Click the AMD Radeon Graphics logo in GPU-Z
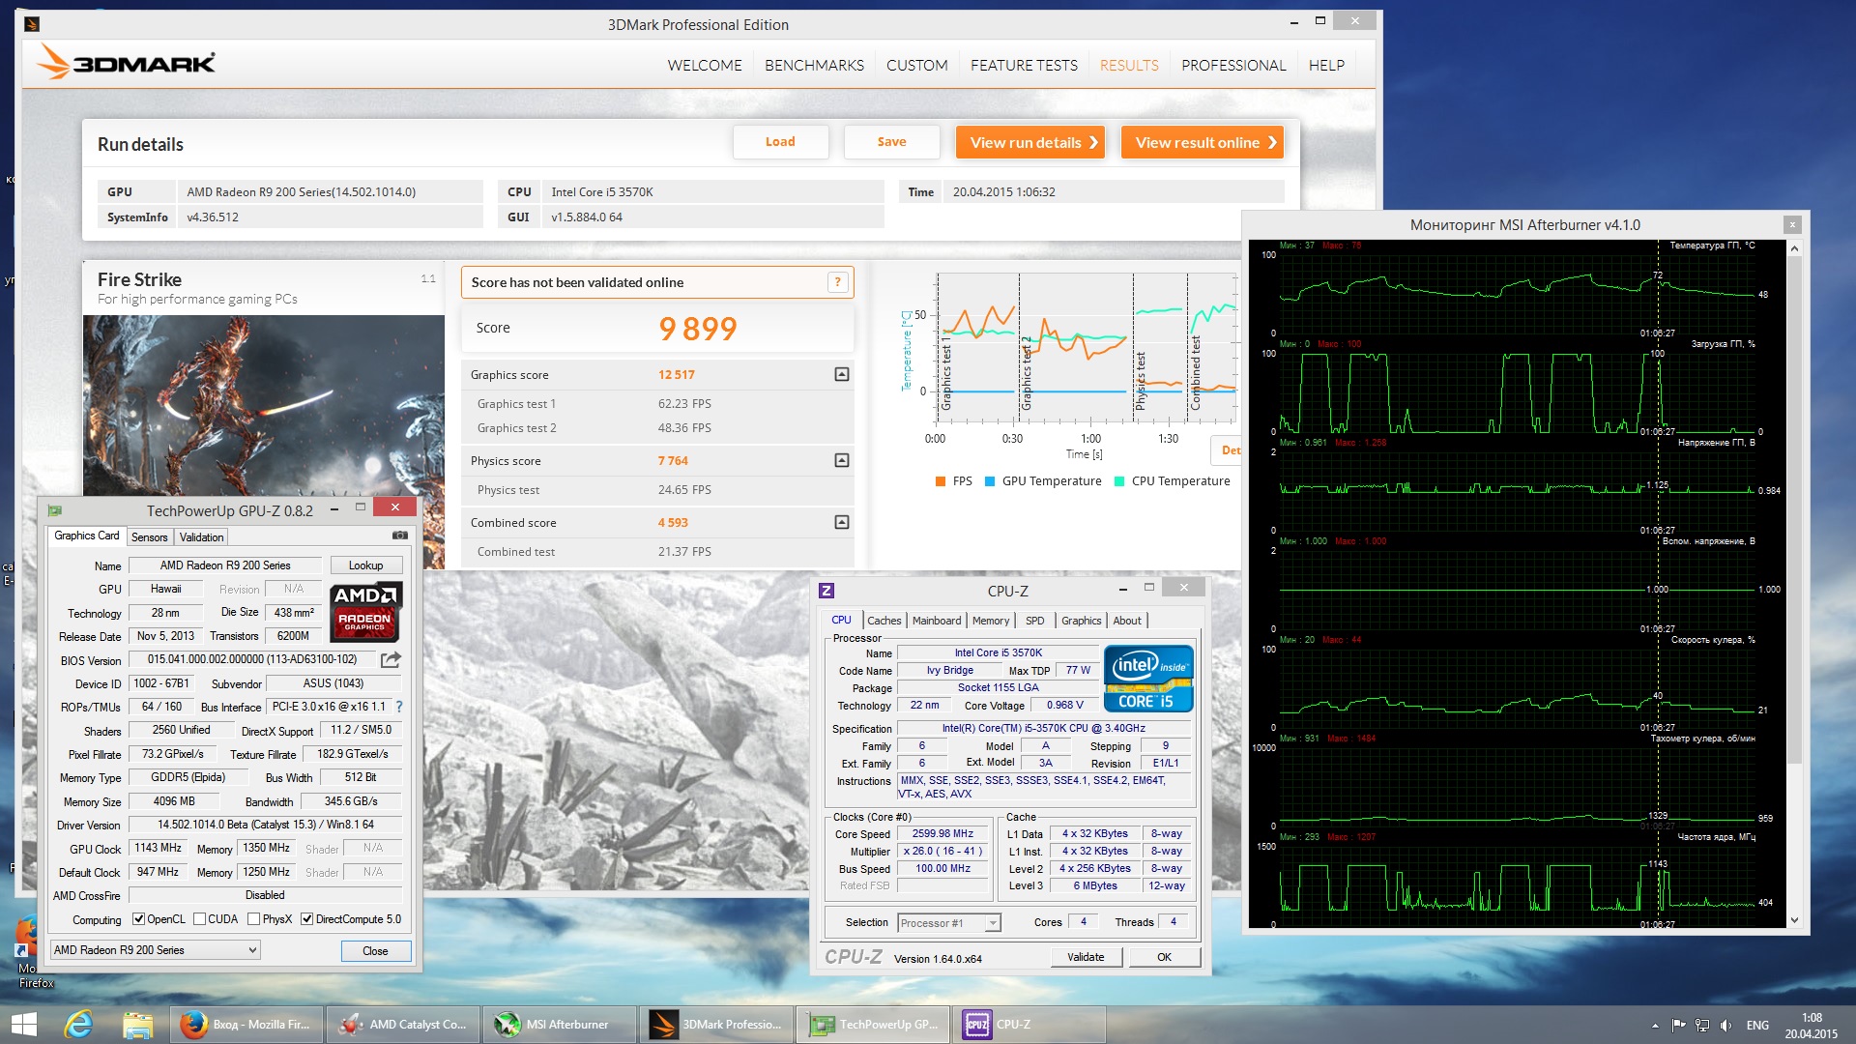1856x1044 pixels. click(x=365, y=613)
